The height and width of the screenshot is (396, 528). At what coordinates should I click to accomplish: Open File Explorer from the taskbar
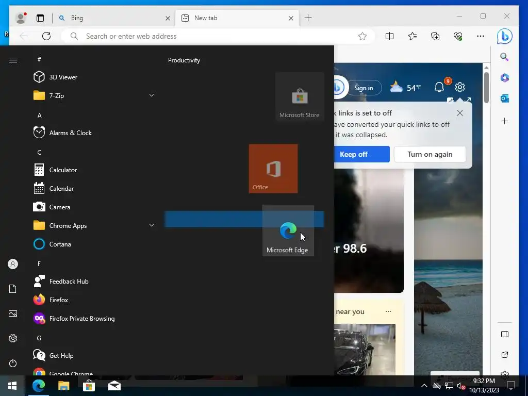click(x=63, y=386)
